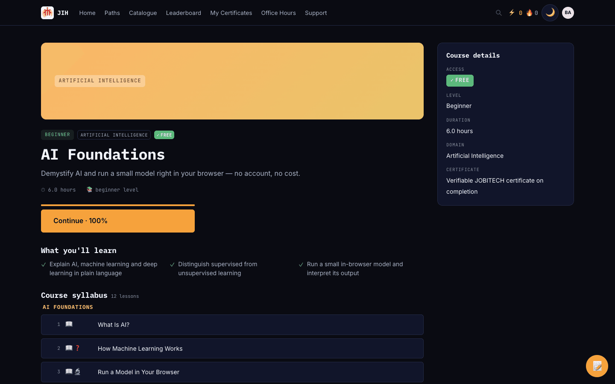Image resolution: width=615 pixels, height=384 pixels.
Task: Click the clock icon beside 6.0 hours
Action: 43,190
